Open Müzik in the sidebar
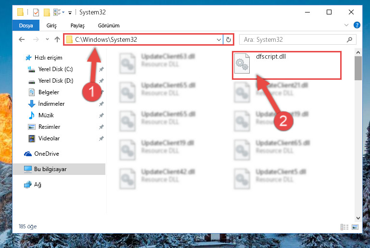The image size is (370, 248). pos(46,115)
